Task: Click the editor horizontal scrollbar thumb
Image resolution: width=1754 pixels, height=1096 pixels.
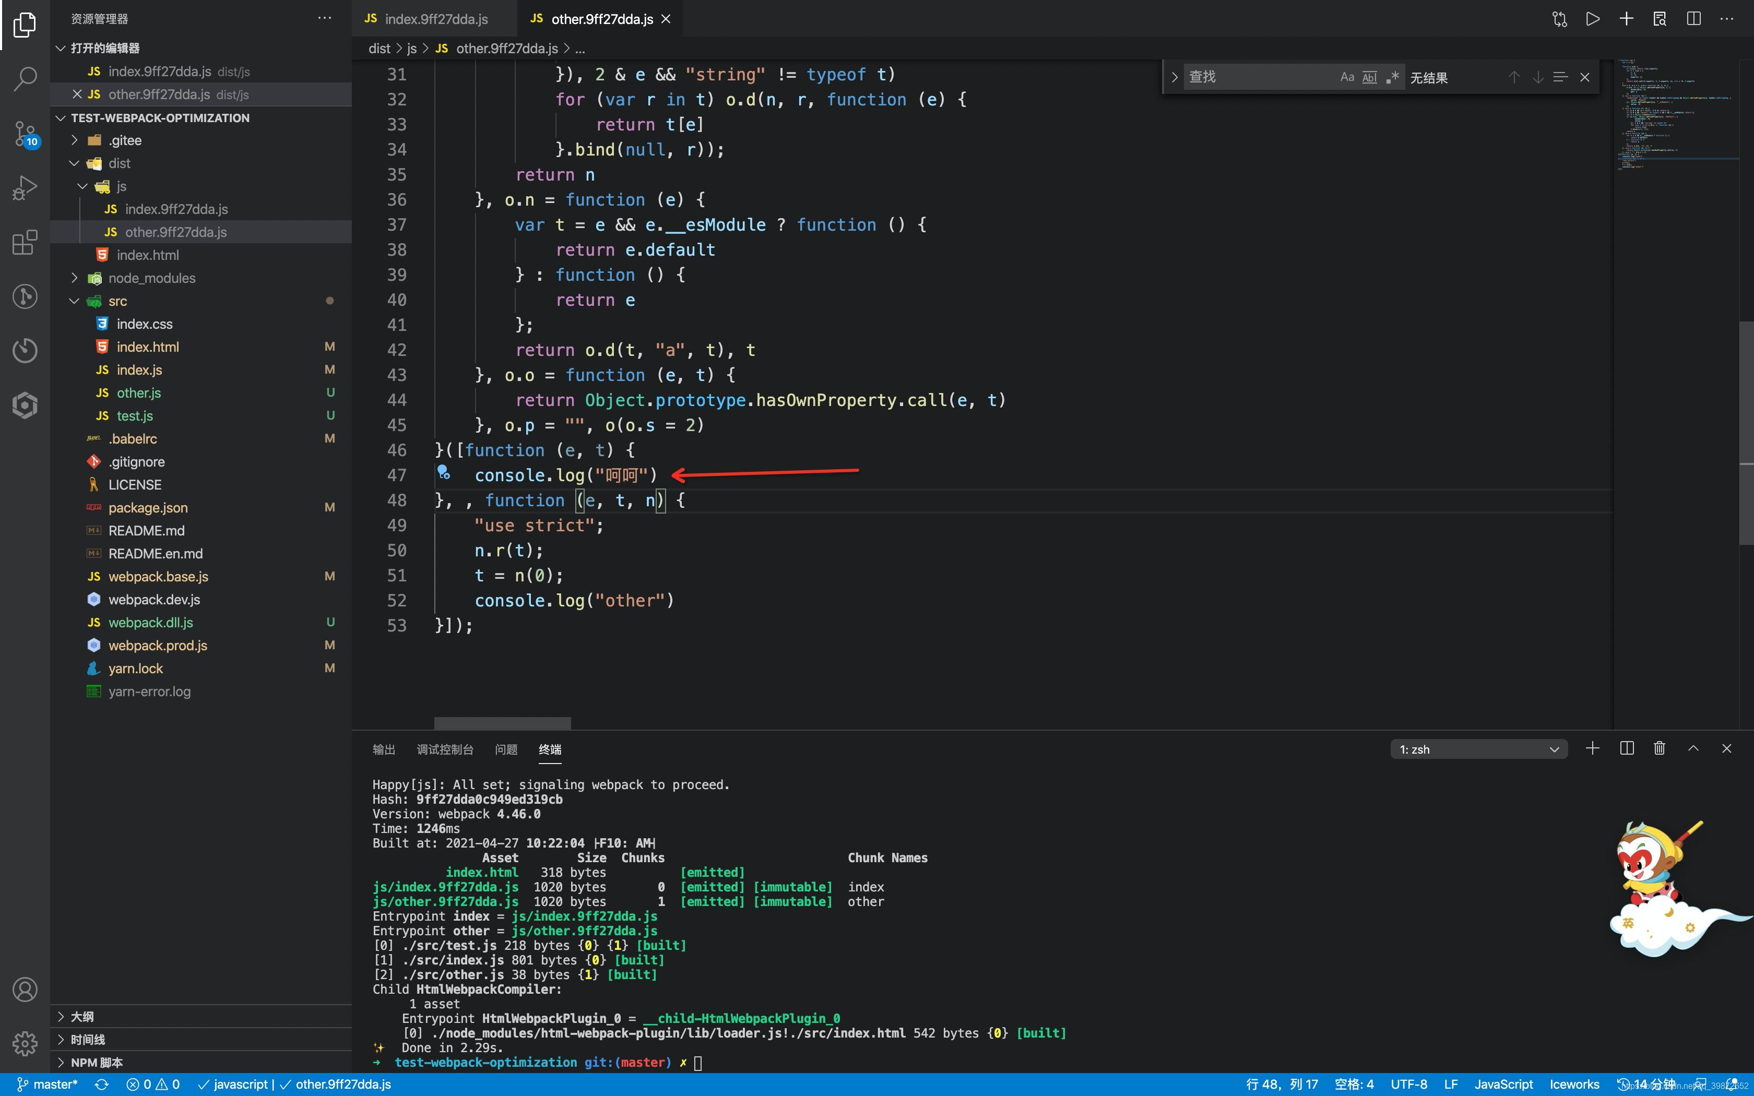Action: coord(502,723)
